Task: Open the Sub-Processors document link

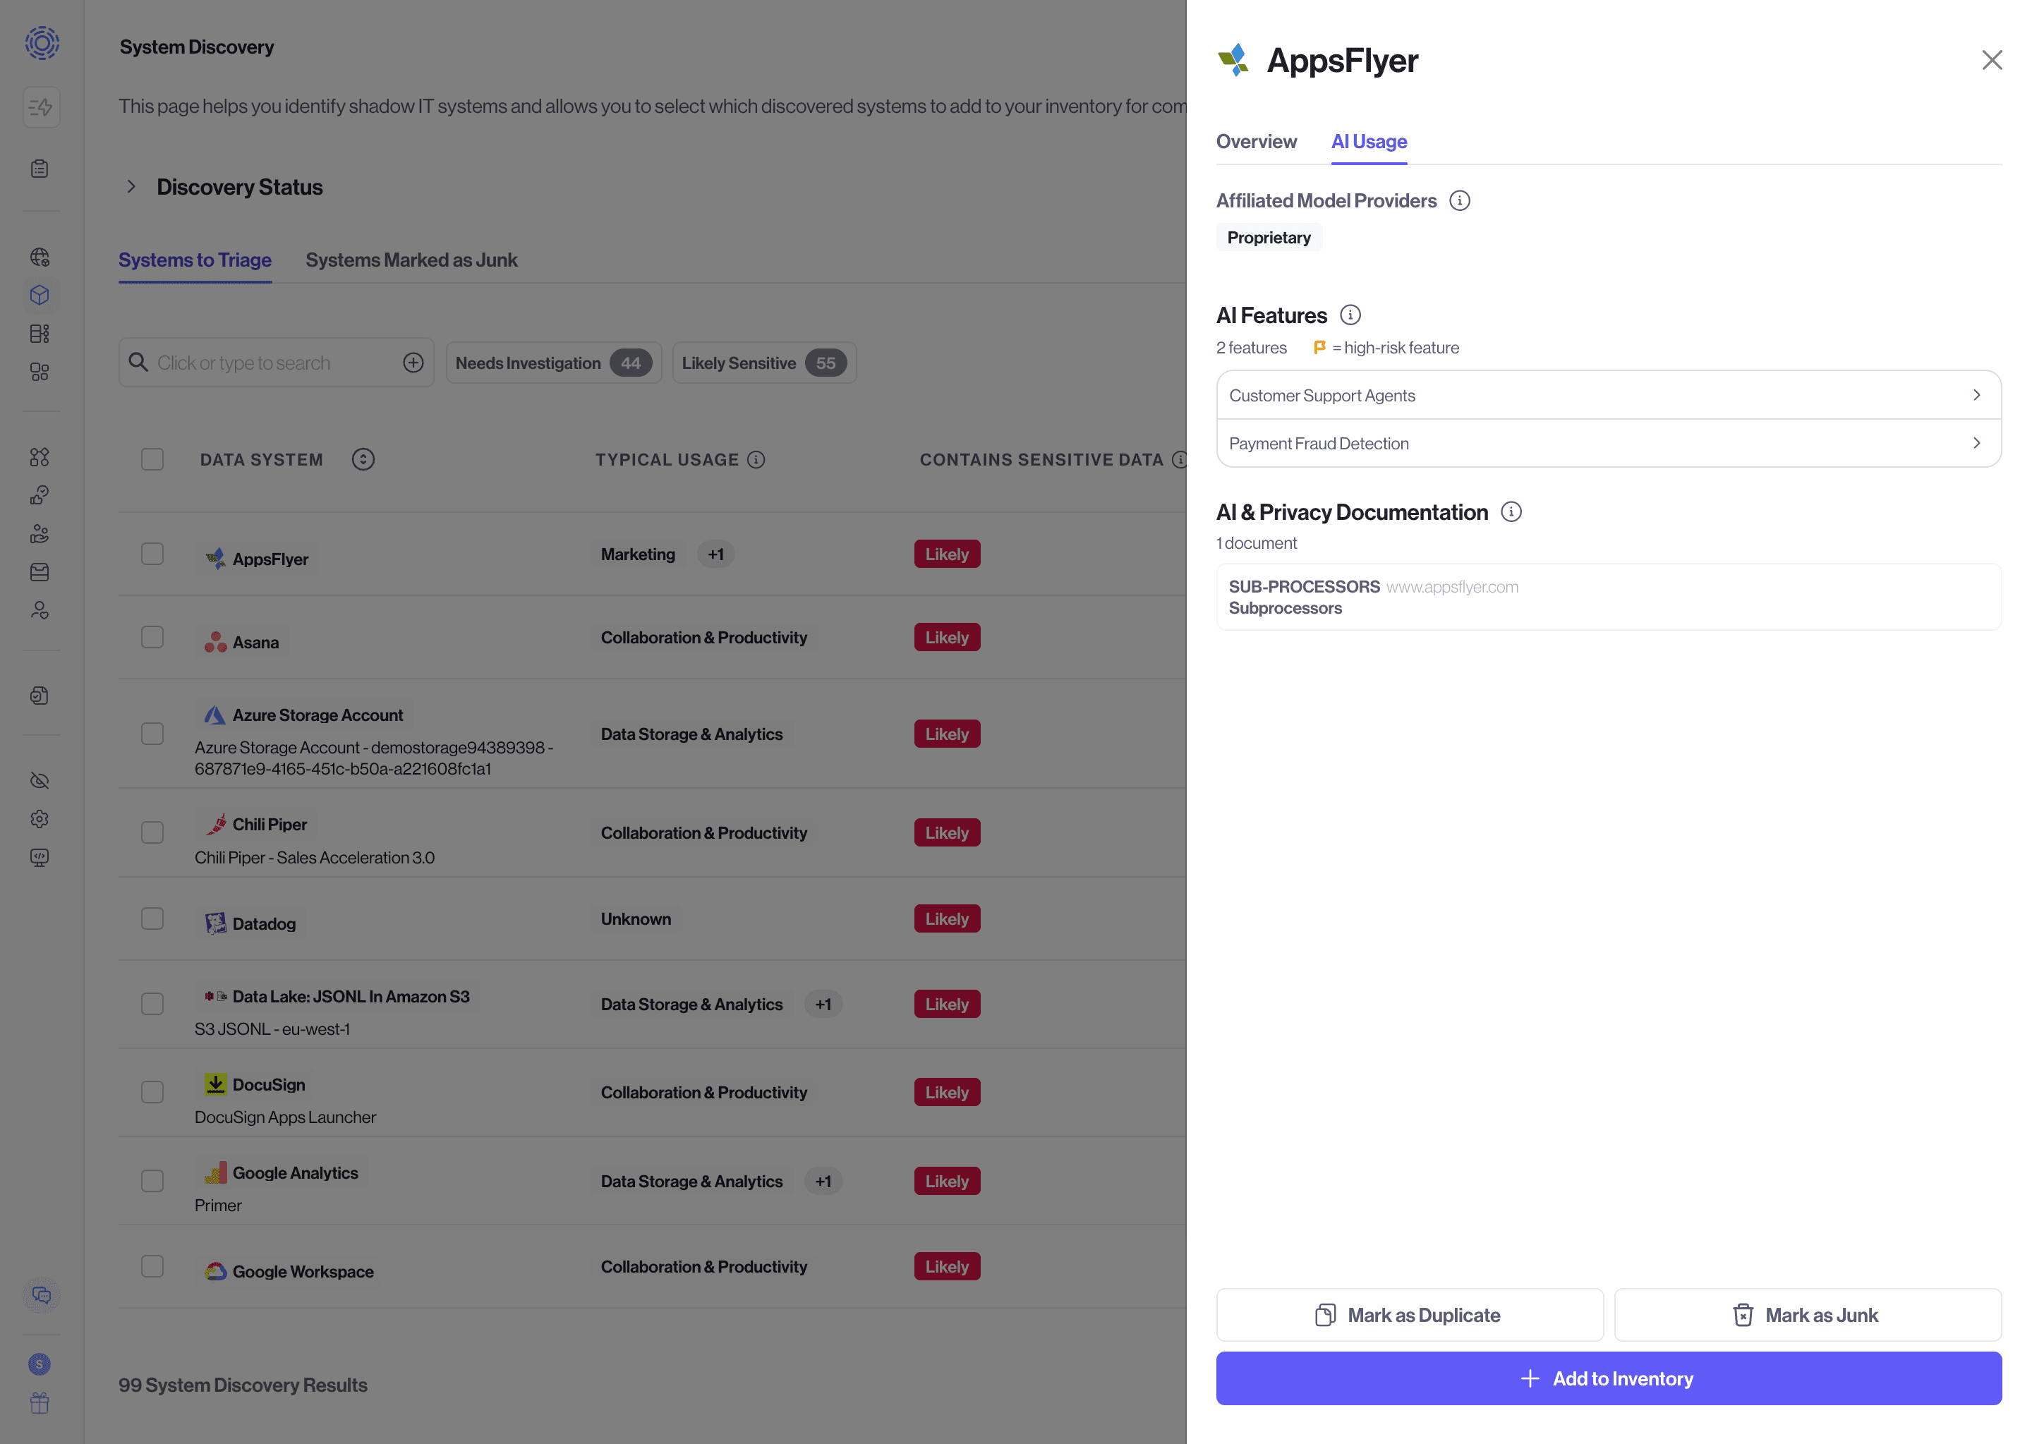Action: [1608, 597]
